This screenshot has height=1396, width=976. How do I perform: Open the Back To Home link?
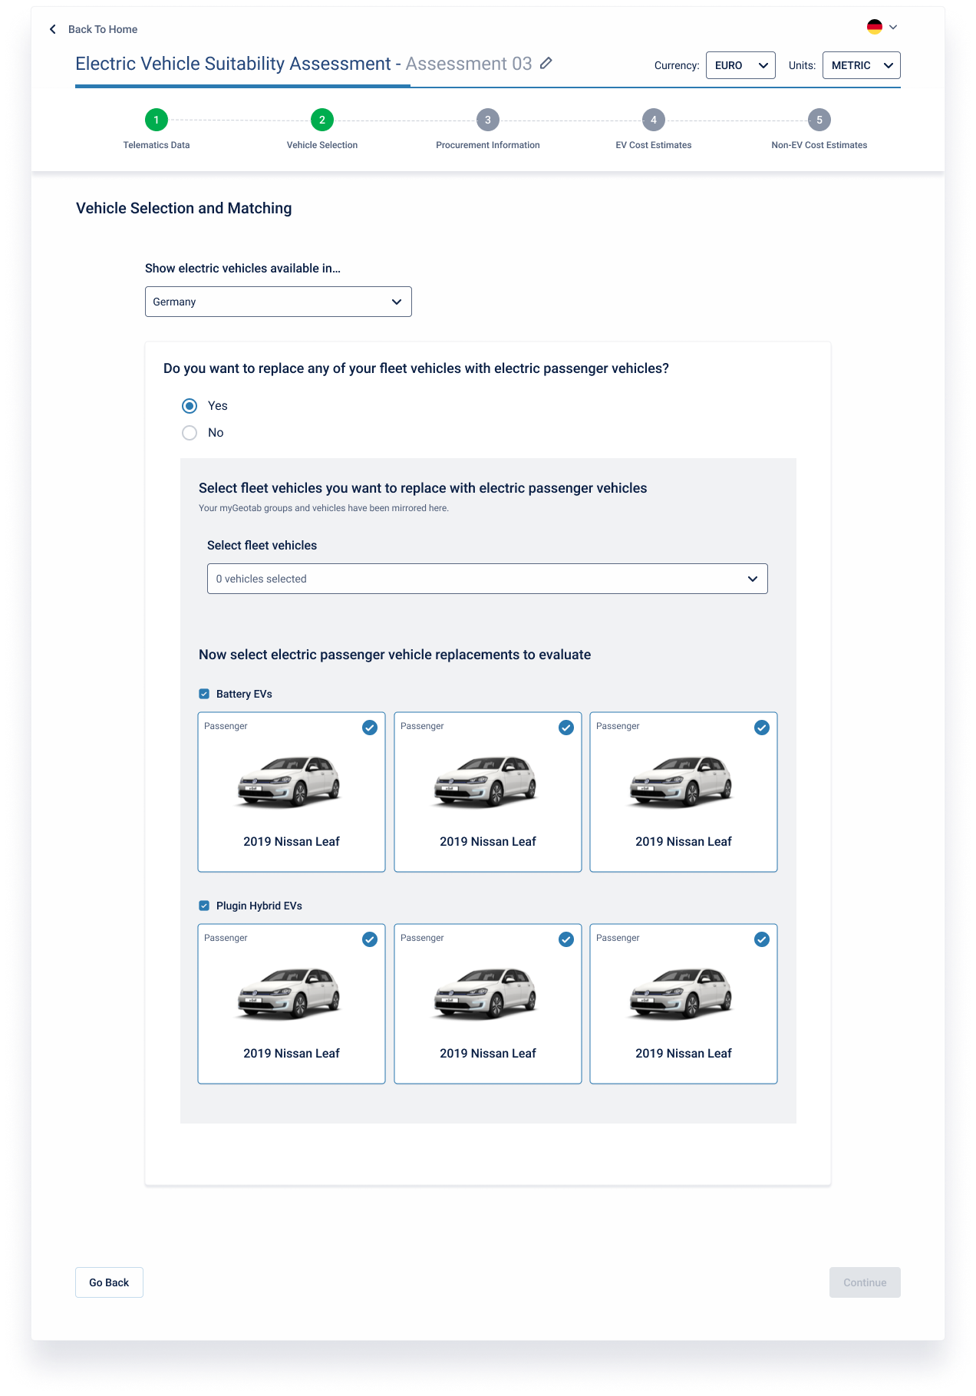coord(103,29)
